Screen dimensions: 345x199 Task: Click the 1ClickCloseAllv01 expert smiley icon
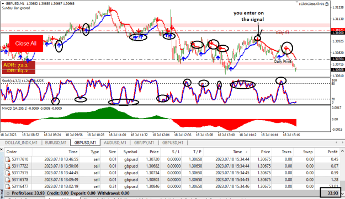tap(327, 4)
